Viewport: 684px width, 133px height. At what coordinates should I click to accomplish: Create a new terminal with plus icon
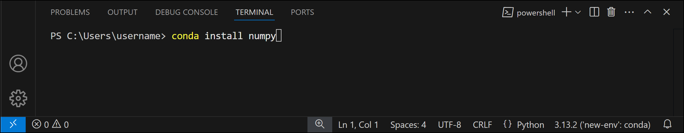click(x=566, y=12)
